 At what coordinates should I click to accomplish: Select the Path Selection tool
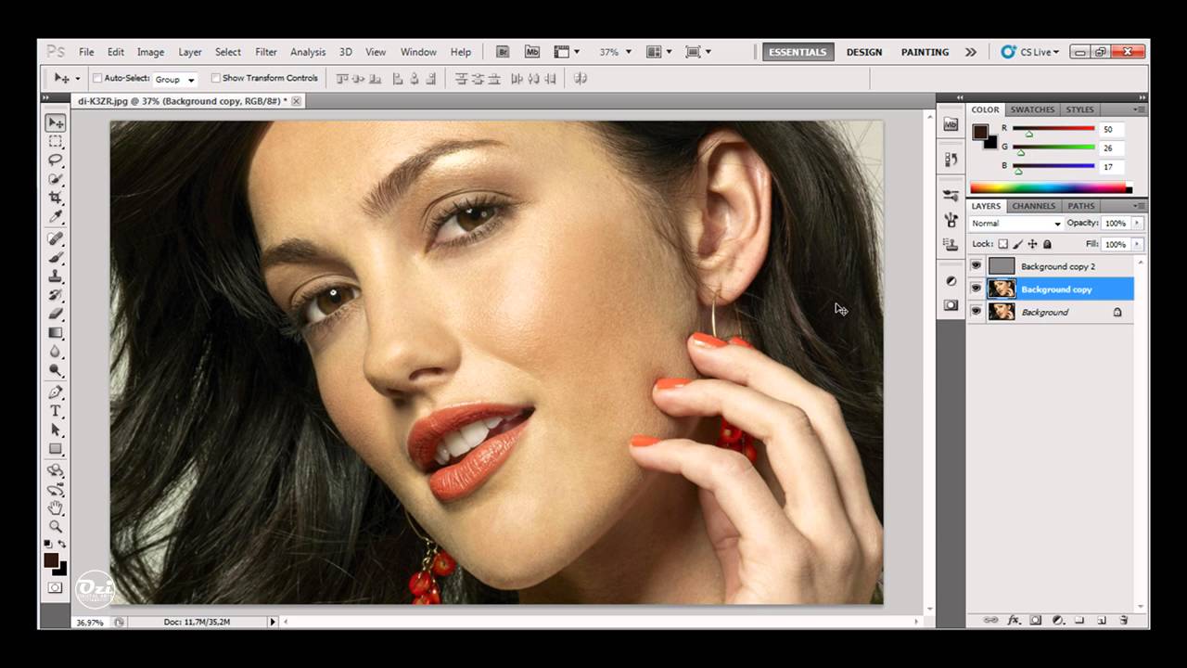[56, 430]
